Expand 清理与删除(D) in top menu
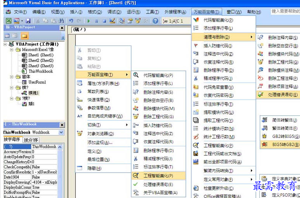The height and width of the screenshot is (198, 300). click(x=223, y=37)
